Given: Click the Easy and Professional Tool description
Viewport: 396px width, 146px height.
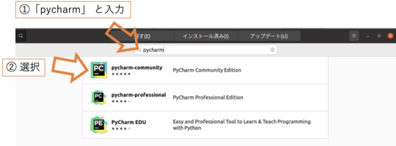Looking at the screenshot, I should point(242,125).
